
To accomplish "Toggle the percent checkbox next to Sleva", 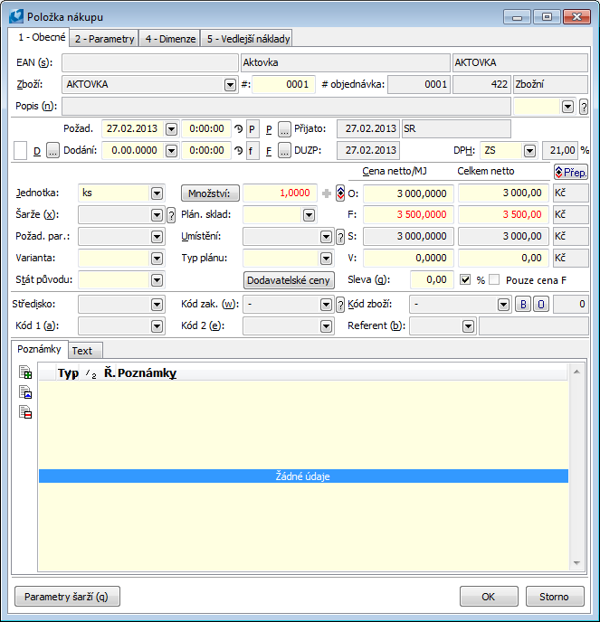I will point(465,279).
